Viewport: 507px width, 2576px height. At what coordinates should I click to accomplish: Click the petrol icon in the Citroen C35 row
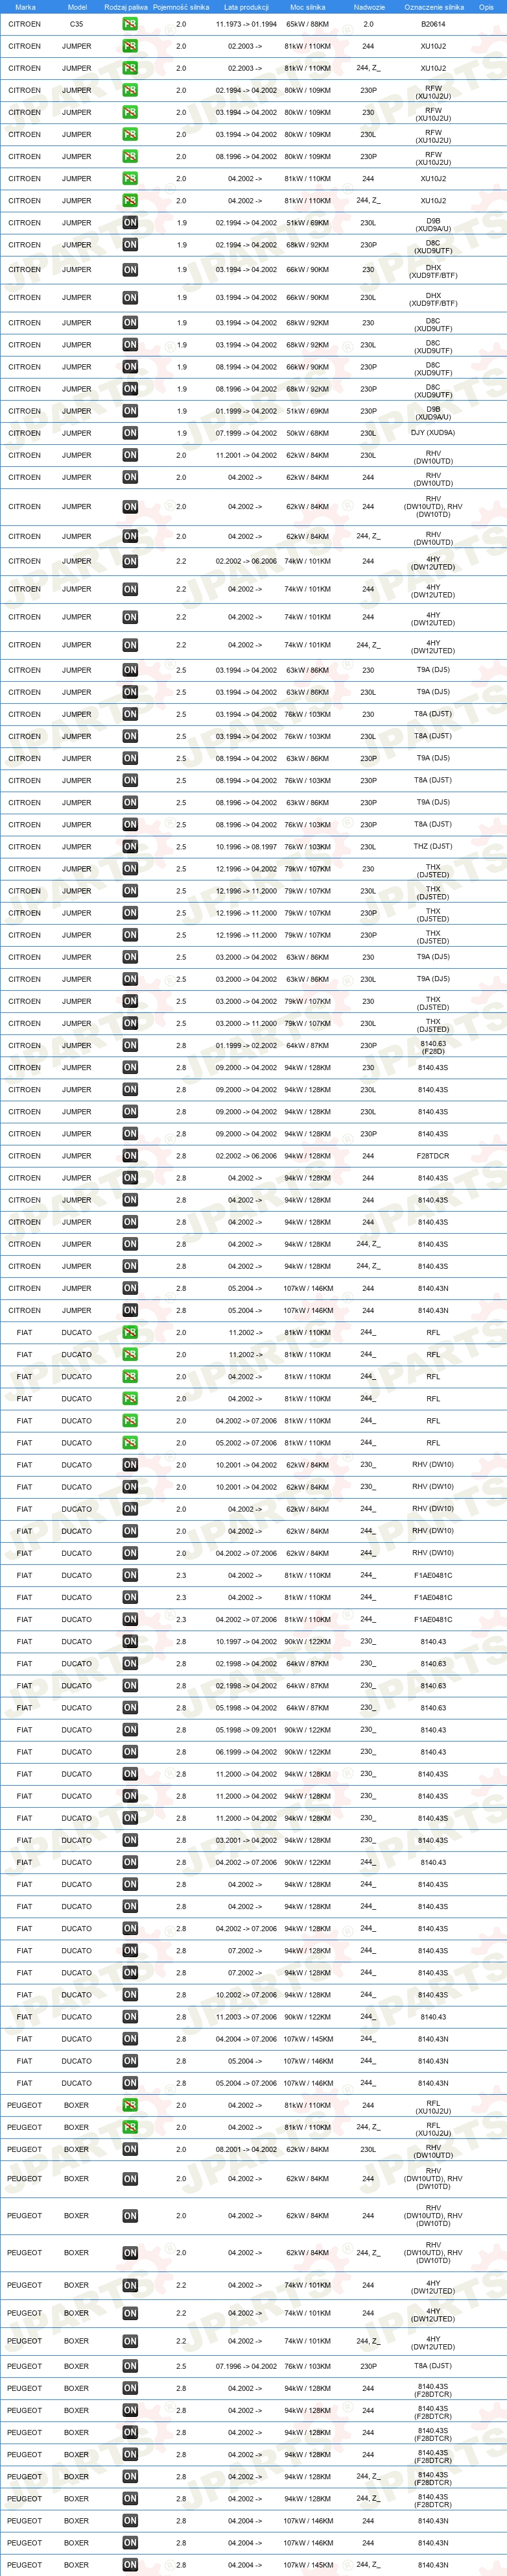pos(130,24)
